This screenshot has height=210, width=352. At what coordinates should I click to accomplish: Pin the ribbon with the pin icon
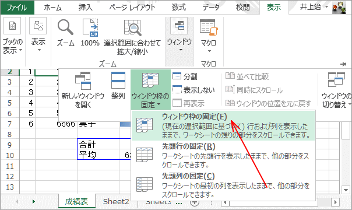pos(343,64)
